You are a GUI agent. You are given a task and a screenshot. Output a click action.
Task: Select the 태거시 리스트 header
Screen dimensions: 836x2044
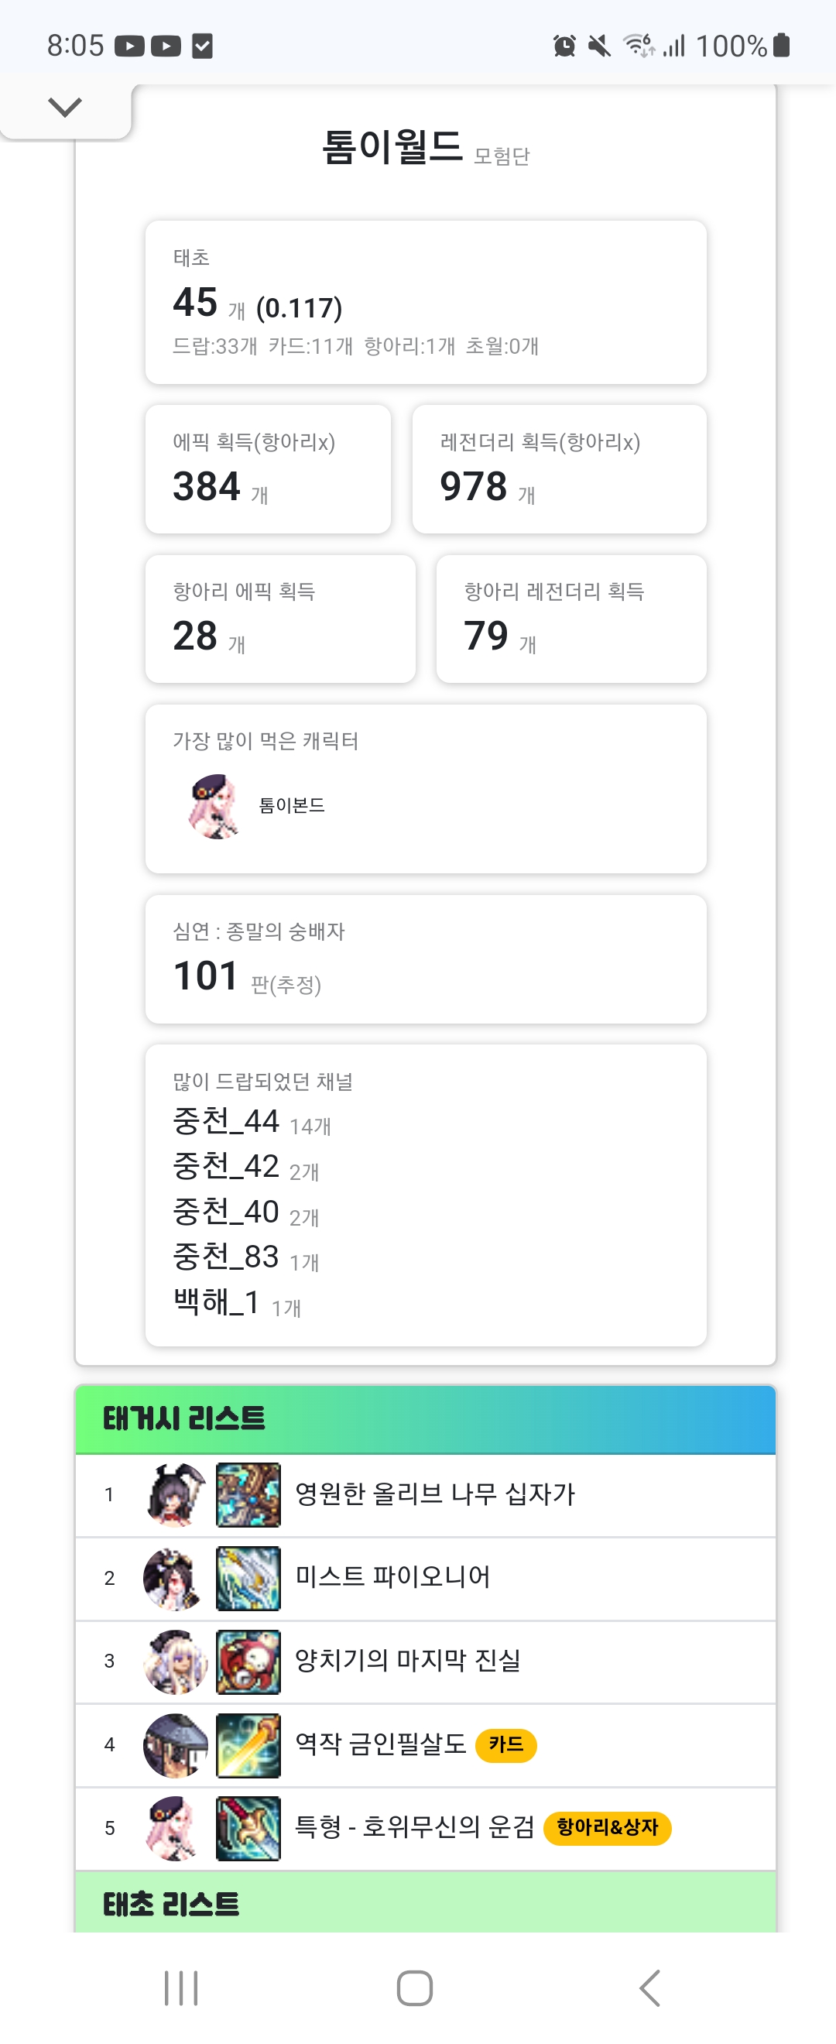coord(425,1419)
